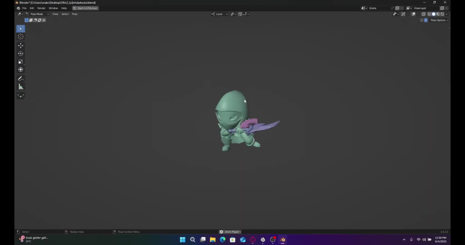Select the Select Box tool
This screenshot has width=465, height=245.
point(21,29)
